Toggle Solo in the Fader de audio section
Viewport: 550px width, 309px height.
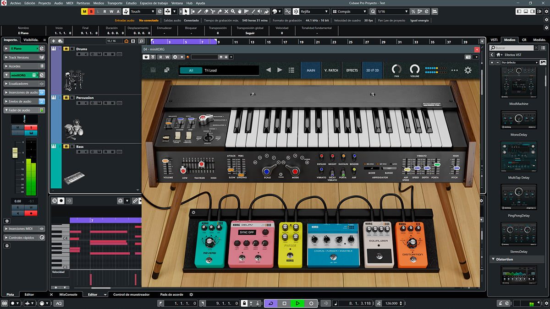(x=31, y=127)
